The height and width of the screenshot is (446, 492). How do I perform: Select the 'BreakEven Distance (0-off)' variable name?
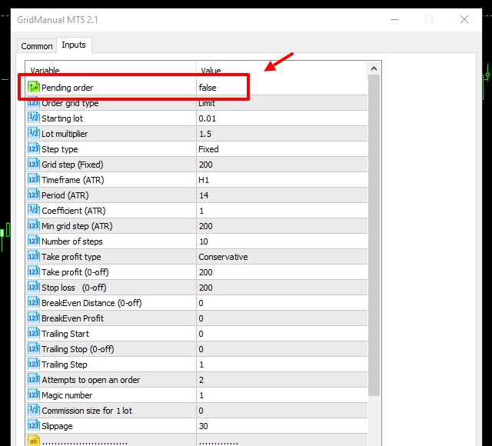(91, 303)
